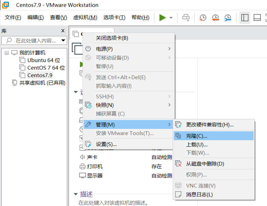Open the 快照(N) submenu

point(129,105)
